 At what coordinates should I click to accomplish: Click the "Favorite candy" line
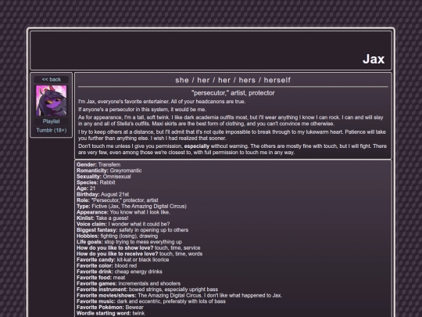[123, 260]
